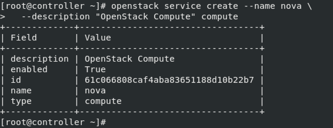Click the 'Value' column header
Image resolution: width=333 pixels, height=128 pixels.
point(98,38)
